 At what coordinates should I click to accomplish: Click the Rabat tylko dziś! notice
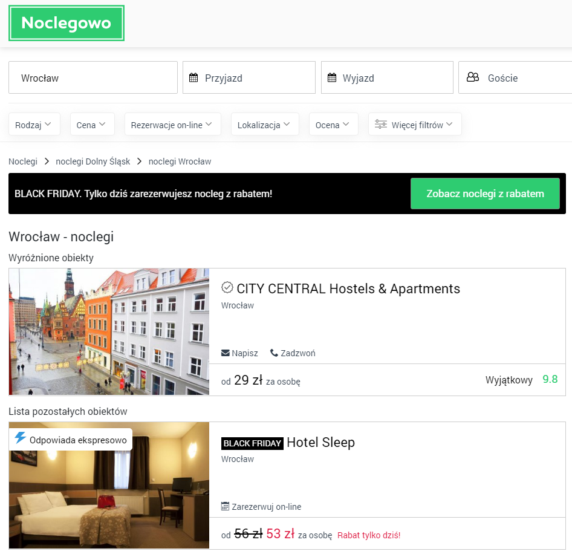pyautogui.click(x=369, y=535)
